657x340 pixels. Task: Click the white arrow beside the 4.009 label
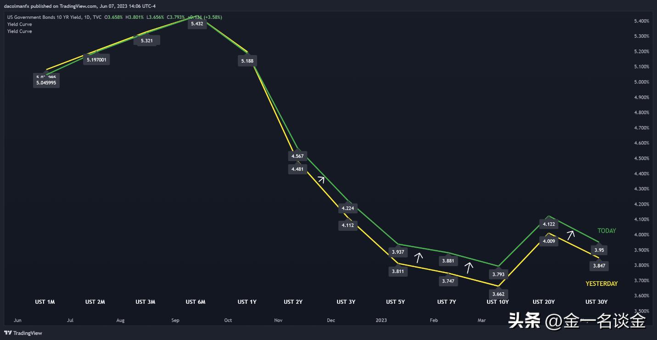[570, 235]
